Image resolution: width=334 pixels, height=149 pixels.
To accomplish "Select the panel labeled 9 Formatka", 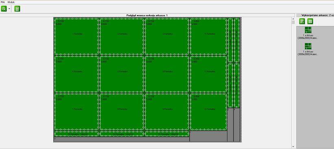I will pyautogui.click(x=167, y=112).
